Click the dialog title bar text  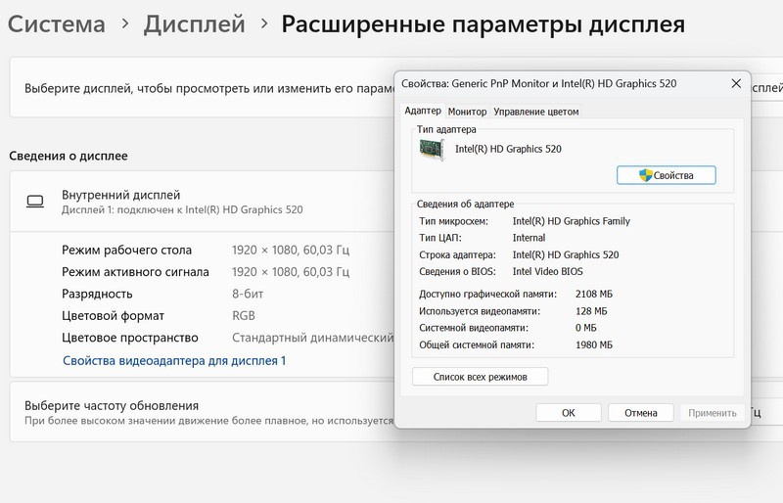(538, 84)
